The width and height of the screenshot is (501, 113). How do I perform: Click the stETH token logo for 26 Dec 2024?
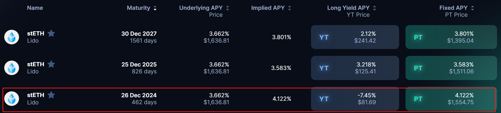(x=12, y=99)
